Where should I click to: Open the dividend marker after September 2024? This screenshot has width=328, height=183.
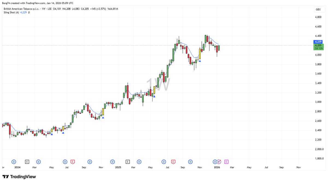[89, 162]
